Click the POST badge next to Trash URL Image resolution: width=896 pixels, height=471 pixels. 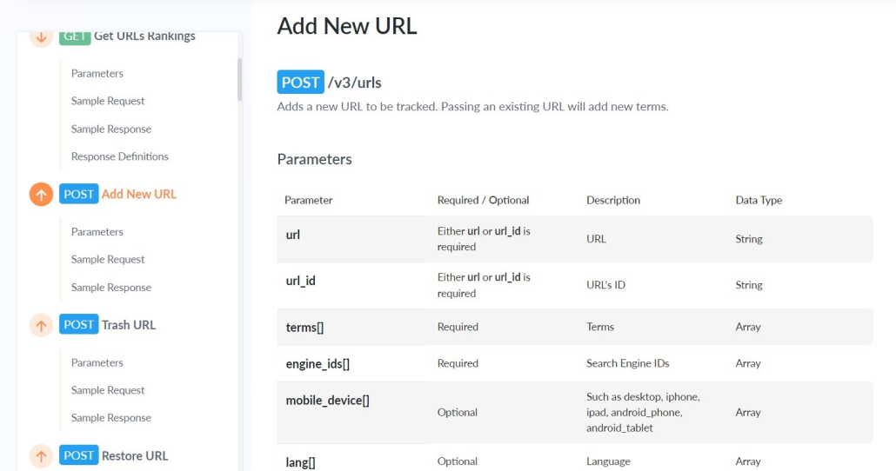coord(79,325)
